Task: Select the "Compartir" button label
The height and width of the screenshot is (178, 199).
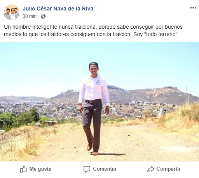Action: point(169,169)
